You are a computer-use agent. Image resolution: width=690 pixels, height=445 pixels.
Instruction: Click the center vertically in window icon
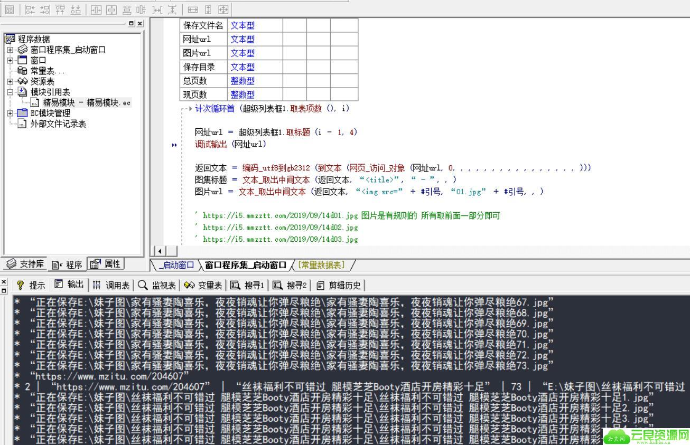click(111, 10)
